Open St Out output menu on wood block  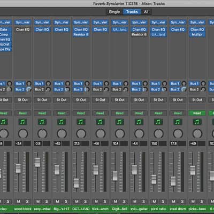[22, 100]
